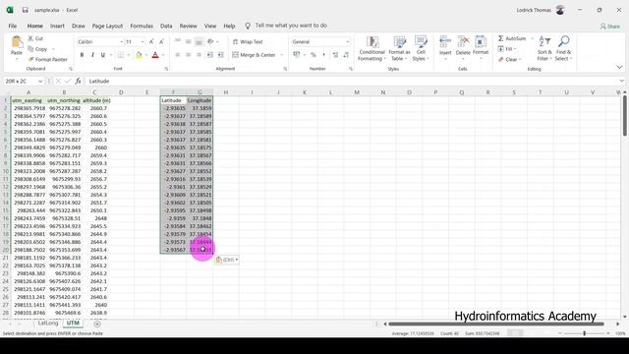The height and width of the screenshot is (354, 629).
Task: Switch to the Insert ribbon tab
Action: pyautogui.click(x=57, y=26)
